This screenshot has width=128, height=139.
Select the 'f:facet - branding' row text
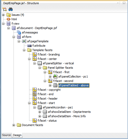[x=49, y=54]
